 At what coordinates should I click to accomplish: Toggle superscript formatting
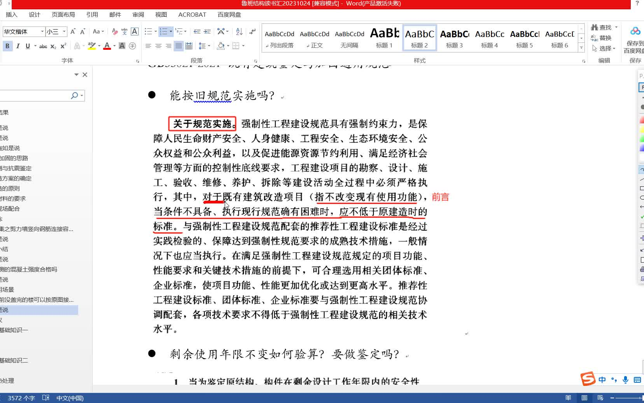63,46
